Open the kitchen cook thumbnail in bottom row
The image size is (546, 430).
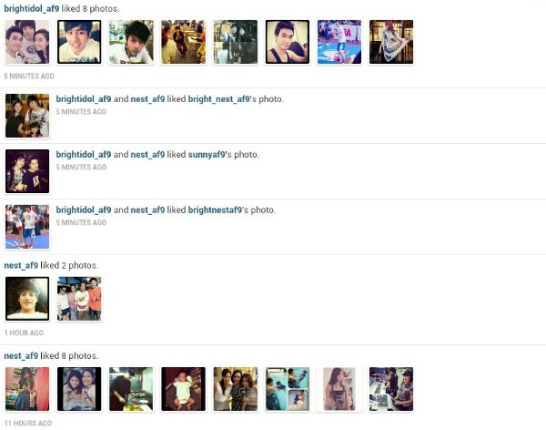[131, 389]
